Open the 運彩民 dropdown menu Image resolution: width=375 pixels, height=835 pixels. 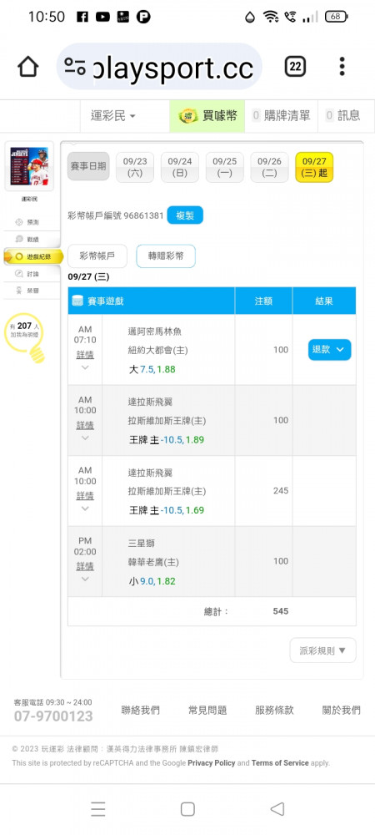click(x=113, y=115)
